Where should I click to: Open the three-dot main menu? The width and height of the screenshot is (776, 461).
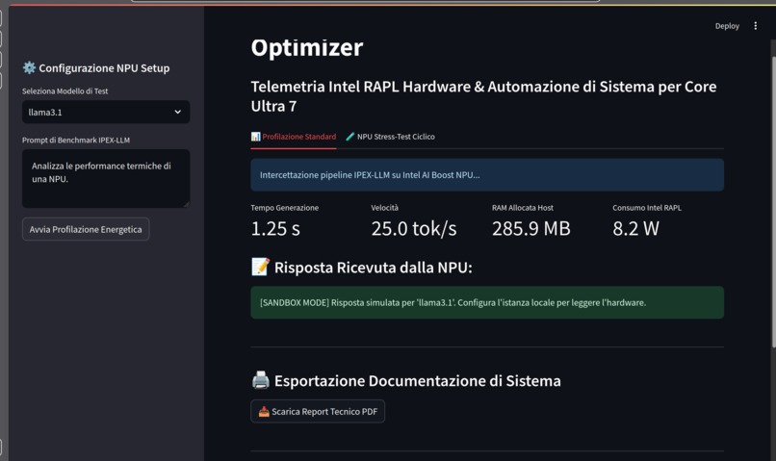coord(755,26)
